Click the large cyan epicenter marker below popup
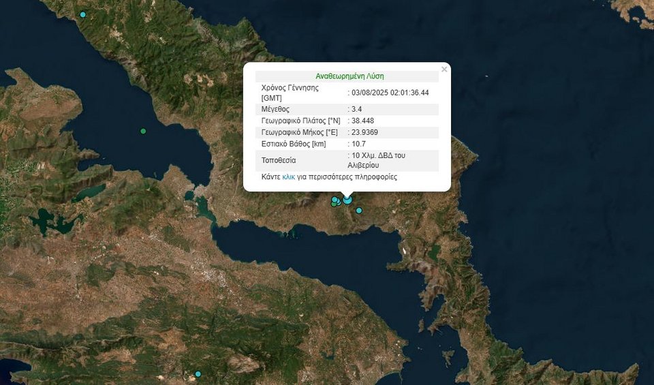654x385 pixels. pos(348,200)
